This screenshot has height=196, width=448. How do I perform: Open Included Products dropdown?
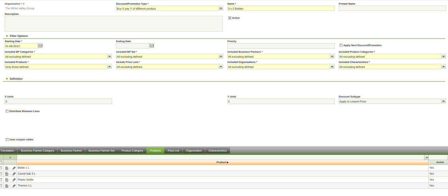pos(109,67)
